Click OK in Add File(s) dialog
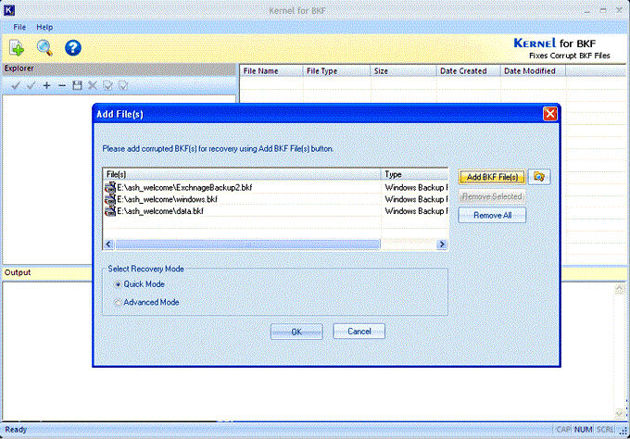The image size is (630, 439). (296, 332)
